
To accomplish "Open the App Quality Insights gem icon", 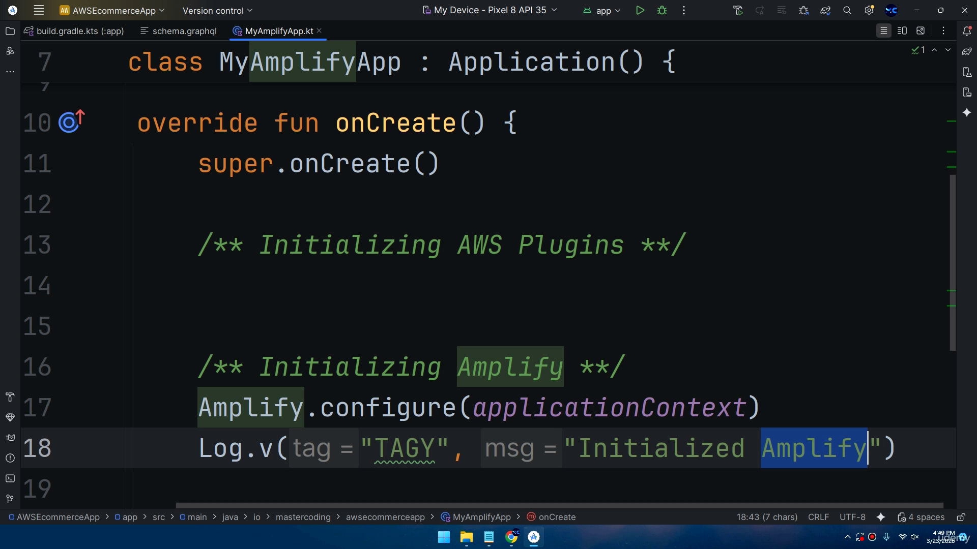I will pos(10,417).
